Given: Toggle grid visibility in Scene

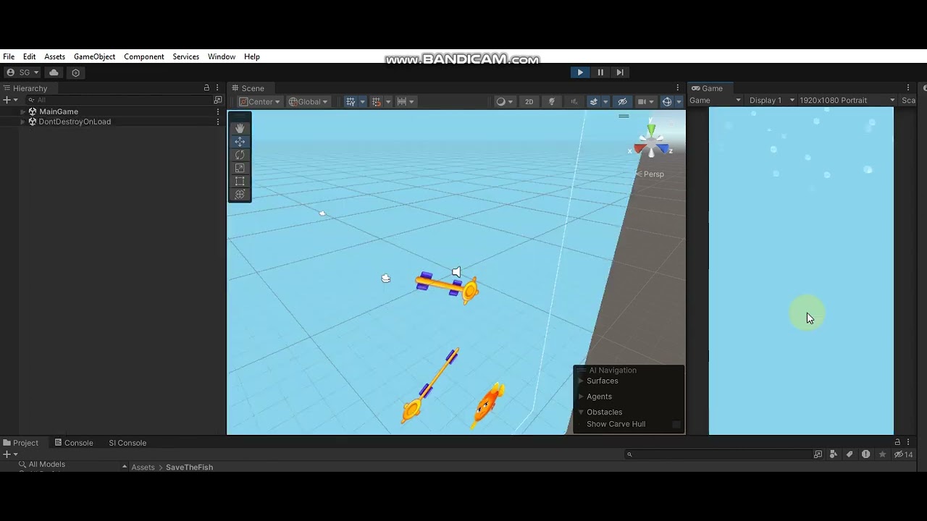Looking at the screenshot, I should pyautogui.click(x=351, y=101).
